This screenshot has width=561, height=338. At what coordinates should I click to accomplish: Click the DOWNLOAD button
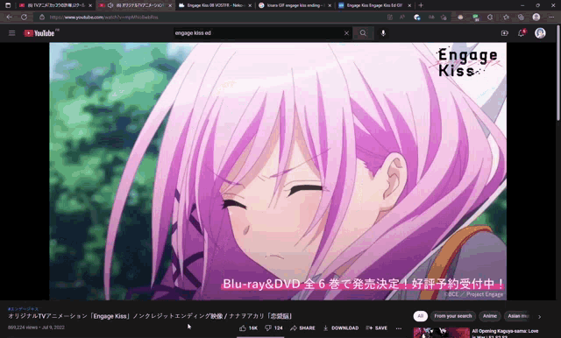pos(341,328)
